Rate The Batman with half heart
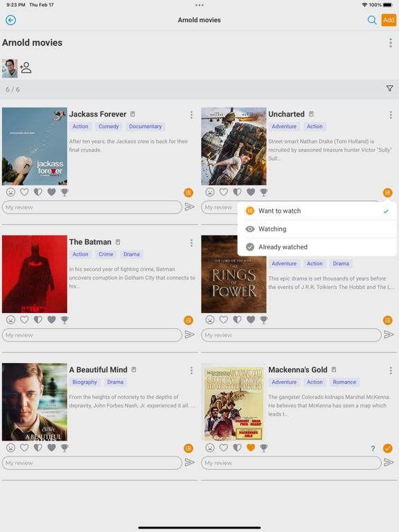 (38, 319)
